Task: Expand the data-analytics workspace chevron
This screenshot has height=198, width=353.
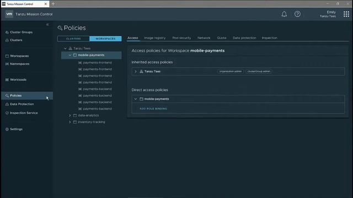Action: pos(70,116)
